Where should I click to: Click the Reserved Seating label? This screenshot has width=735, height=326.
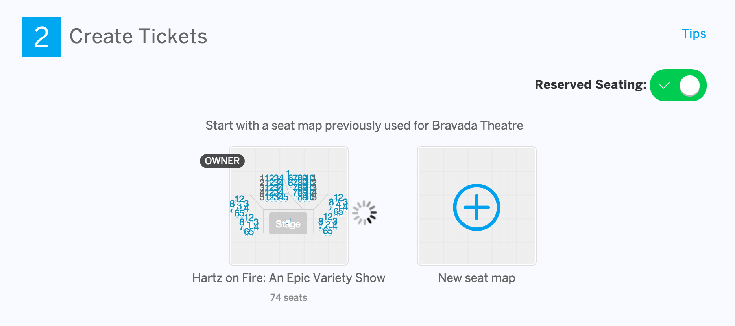click(x=591, y=84)
